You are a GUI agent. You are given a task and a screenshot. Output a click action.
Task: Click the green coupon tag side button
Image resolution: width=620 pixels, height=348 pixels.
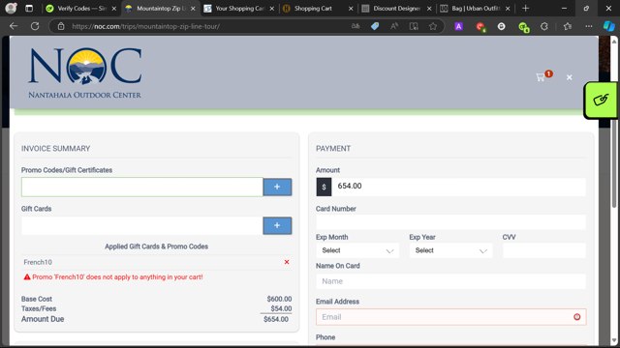[x=601, y=100]
